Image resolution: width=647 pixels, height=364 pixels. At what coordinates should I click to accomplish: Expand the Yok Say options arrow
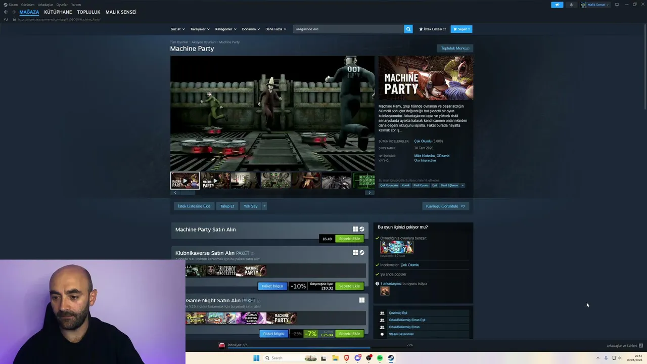point(264,206)
